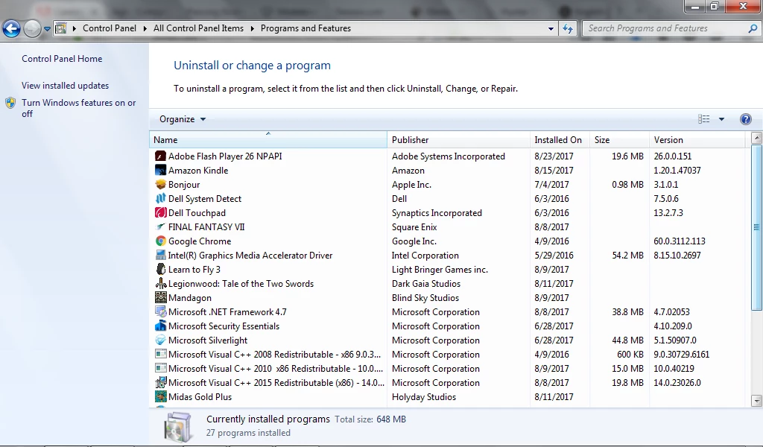This screenshot has height=447, width=763.
Task: Go to All Control Panel Items breadcrumb
Action: pyautogui.click(x=198, y=28)
